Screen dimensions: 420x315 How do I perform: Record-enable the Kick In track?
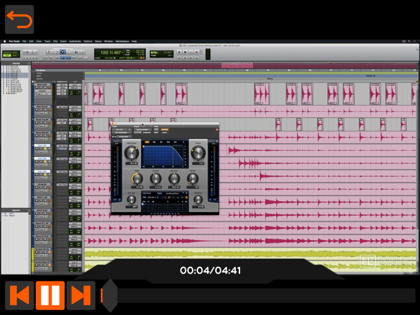(37, 88)
